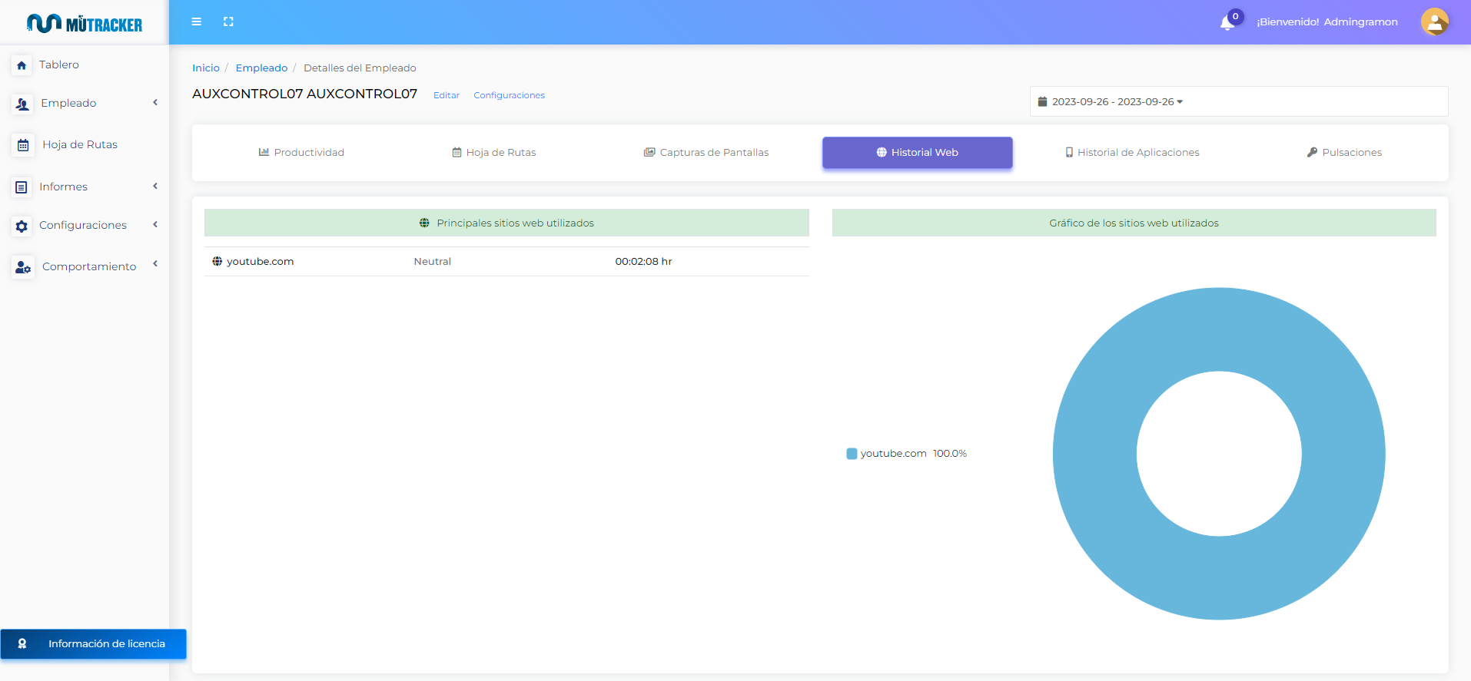Open the Capturas de Pantallas tab
Viewport: 1471px width, 681px height.
click(706, 153)
